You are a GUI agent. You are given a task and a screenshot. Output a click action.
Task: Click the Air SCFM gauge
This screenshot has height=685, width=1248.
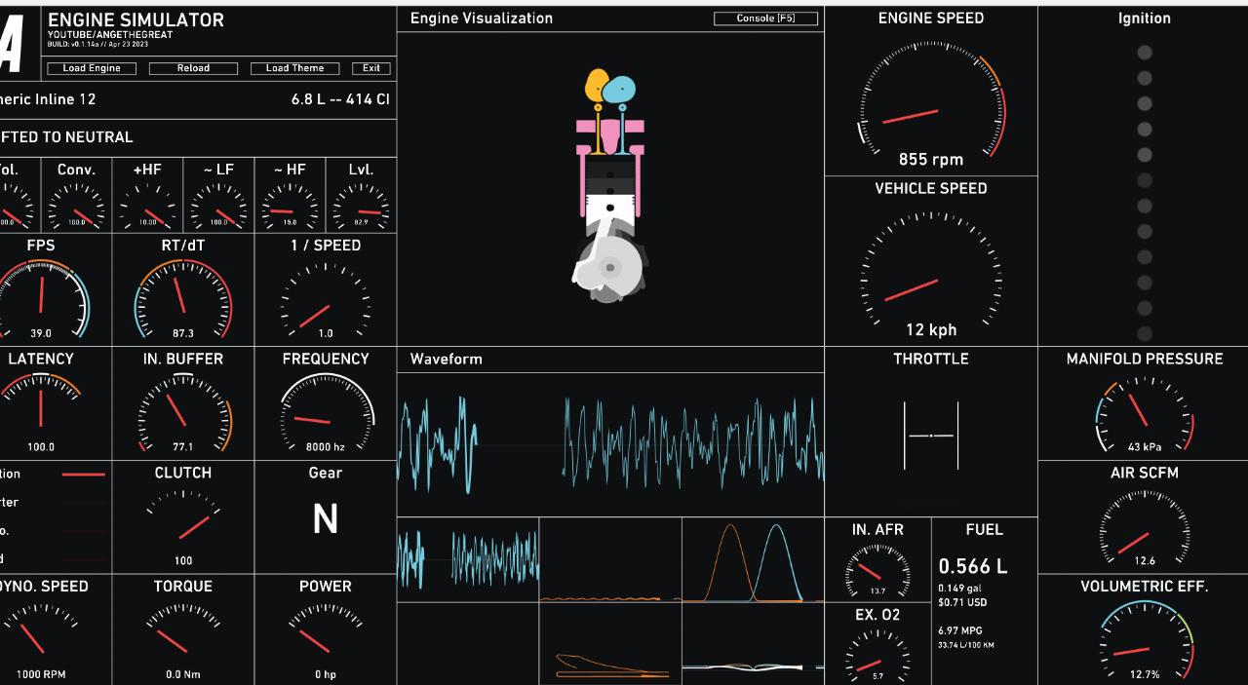tap(1145, 528)
